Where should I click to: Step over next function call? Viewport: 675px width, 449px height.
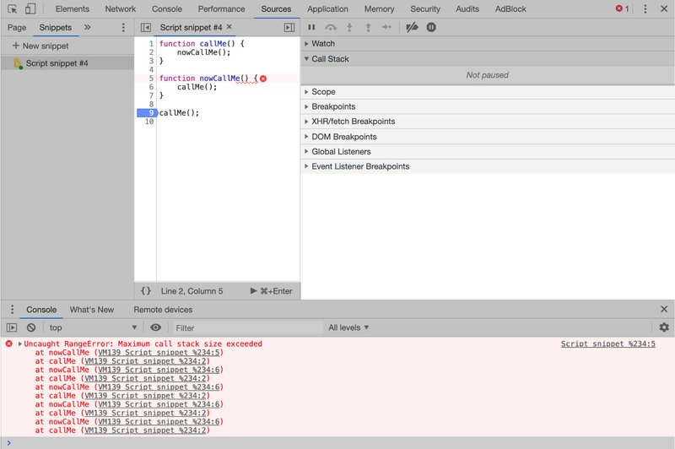pyautogui.click(x=331, y=27)
